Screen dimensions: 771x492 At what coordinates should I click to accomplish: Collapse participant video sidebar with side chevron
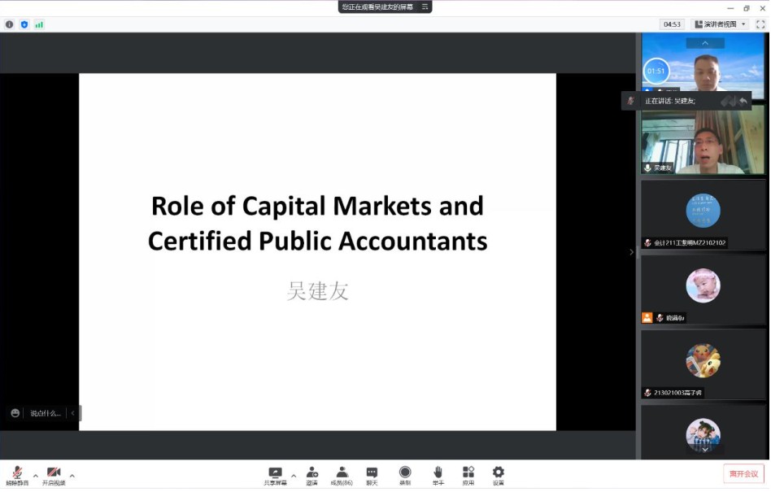pos(632,252)
